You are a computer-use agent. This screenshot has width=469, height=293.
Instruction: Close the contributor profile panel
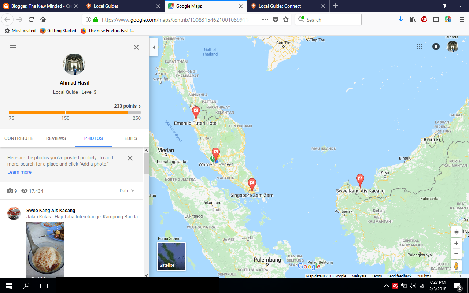tap(136, 47)
